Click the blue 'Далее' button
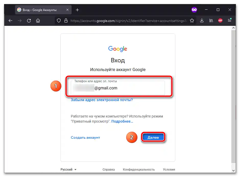 click(153, 137)
